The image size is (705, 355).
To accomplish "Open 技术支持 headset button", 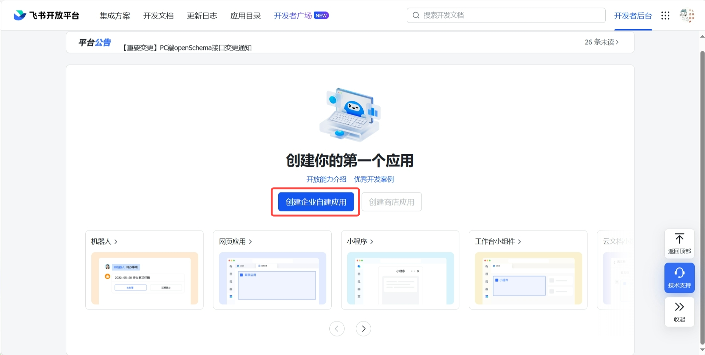I will click(x=680, y=278).
